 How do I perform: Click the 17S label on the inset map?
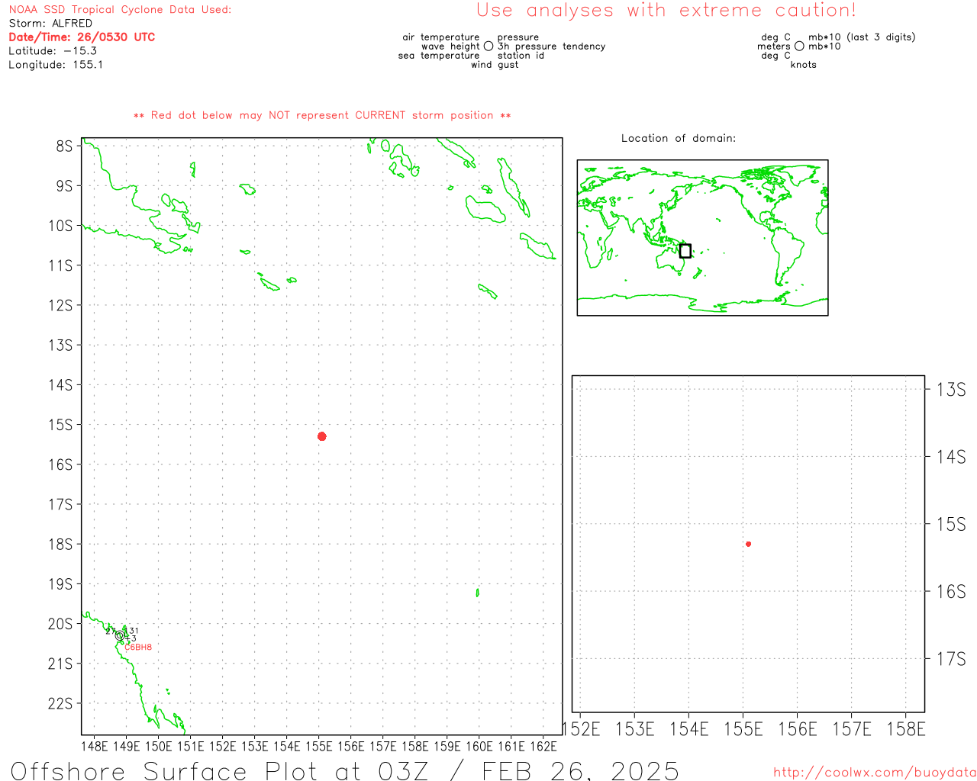[951, 659]
